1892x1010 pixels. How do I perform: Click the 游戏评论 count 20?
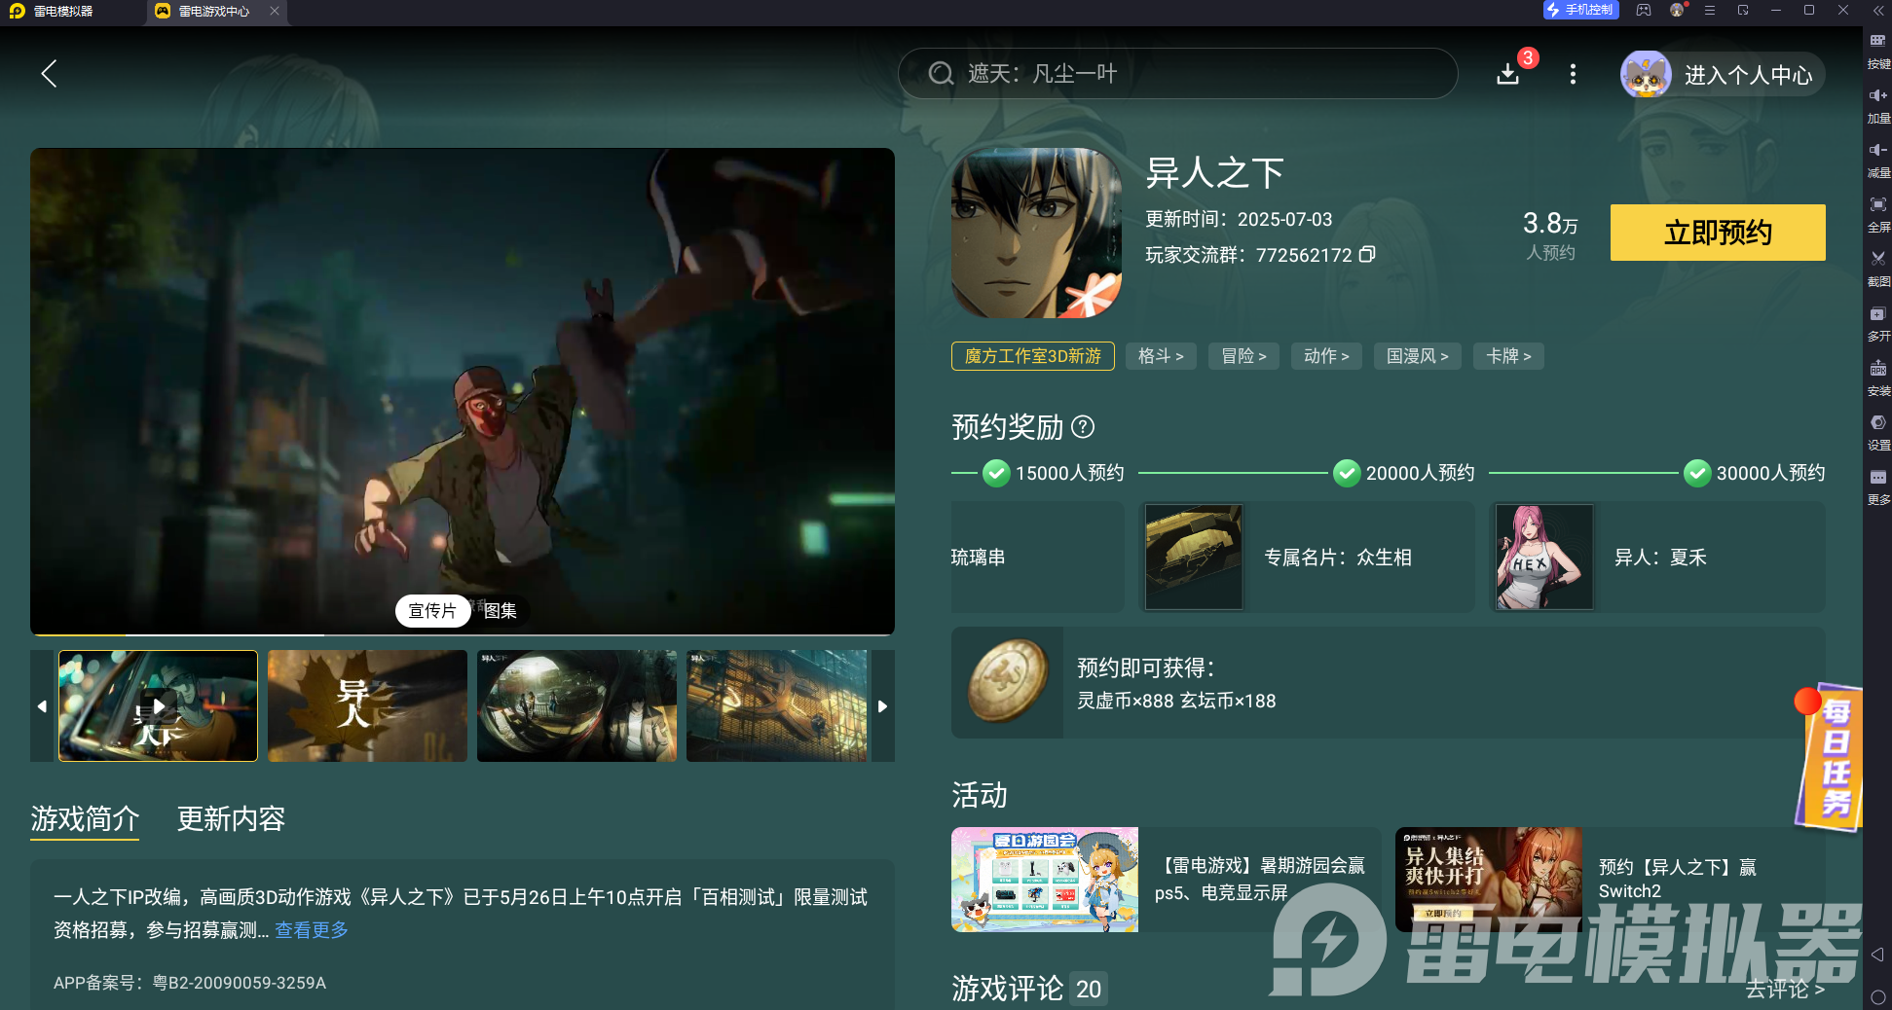point(1089,990)
